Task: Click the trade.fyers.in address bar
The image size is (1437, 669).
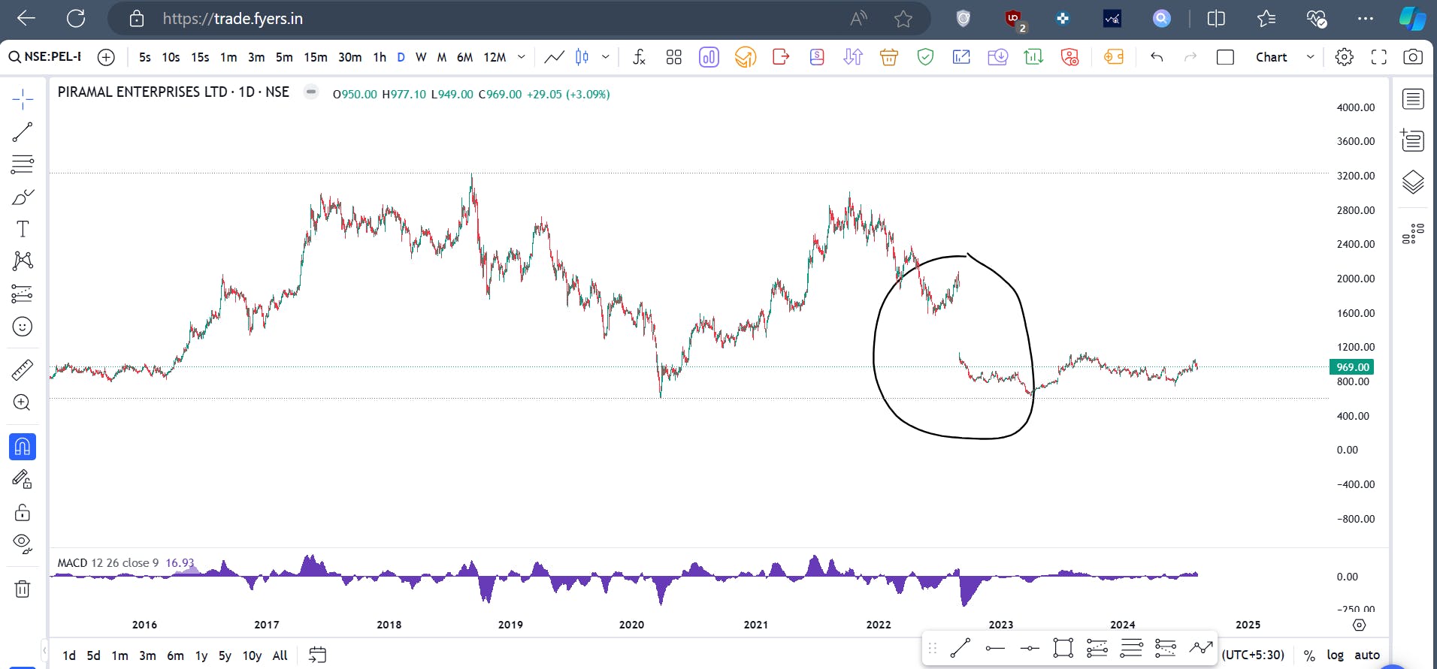Action: pyautogui.click(x=233, y=19)
